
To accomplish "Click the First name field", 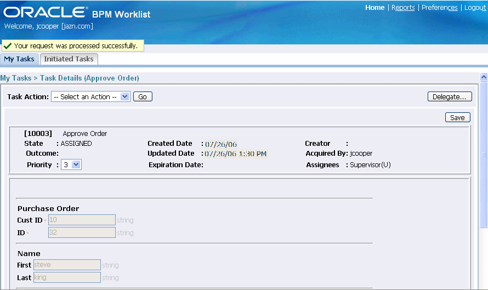I will pos(67,265).
